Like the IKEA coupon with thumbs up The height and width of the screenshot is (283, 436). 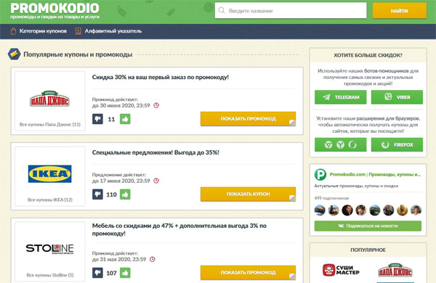tap(125, 194)
